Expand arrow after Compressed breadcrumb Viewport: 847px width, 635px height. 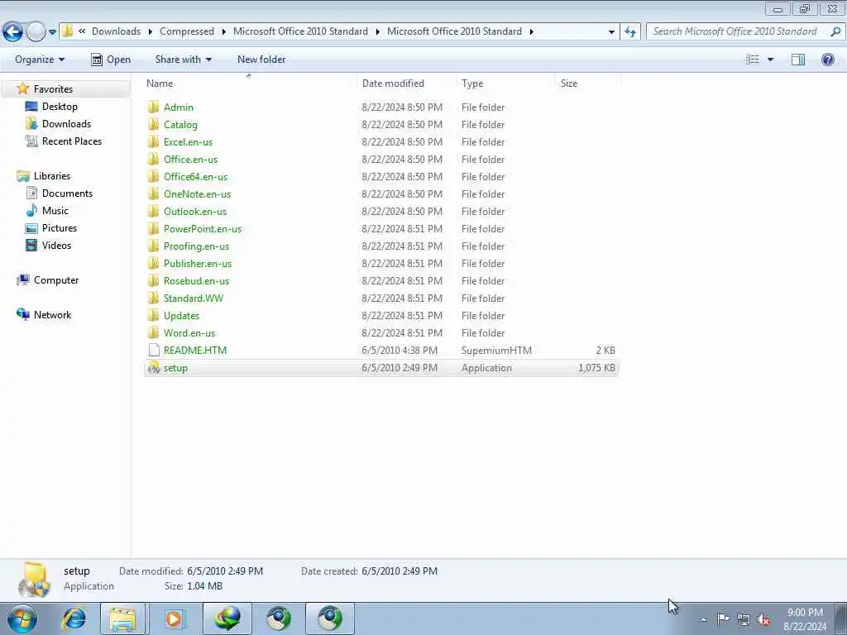(x=223, y=32)
